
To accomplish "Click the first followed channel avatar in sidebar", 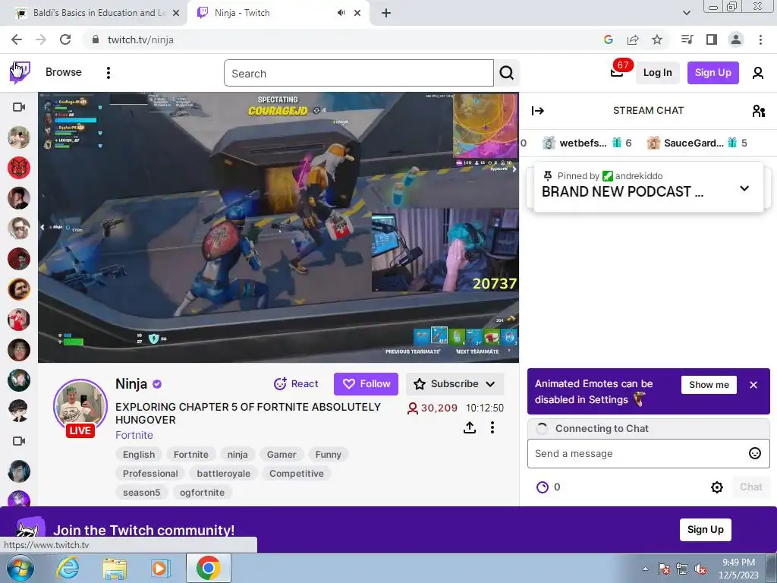I will pyautogui.click(x=19, y=137).
